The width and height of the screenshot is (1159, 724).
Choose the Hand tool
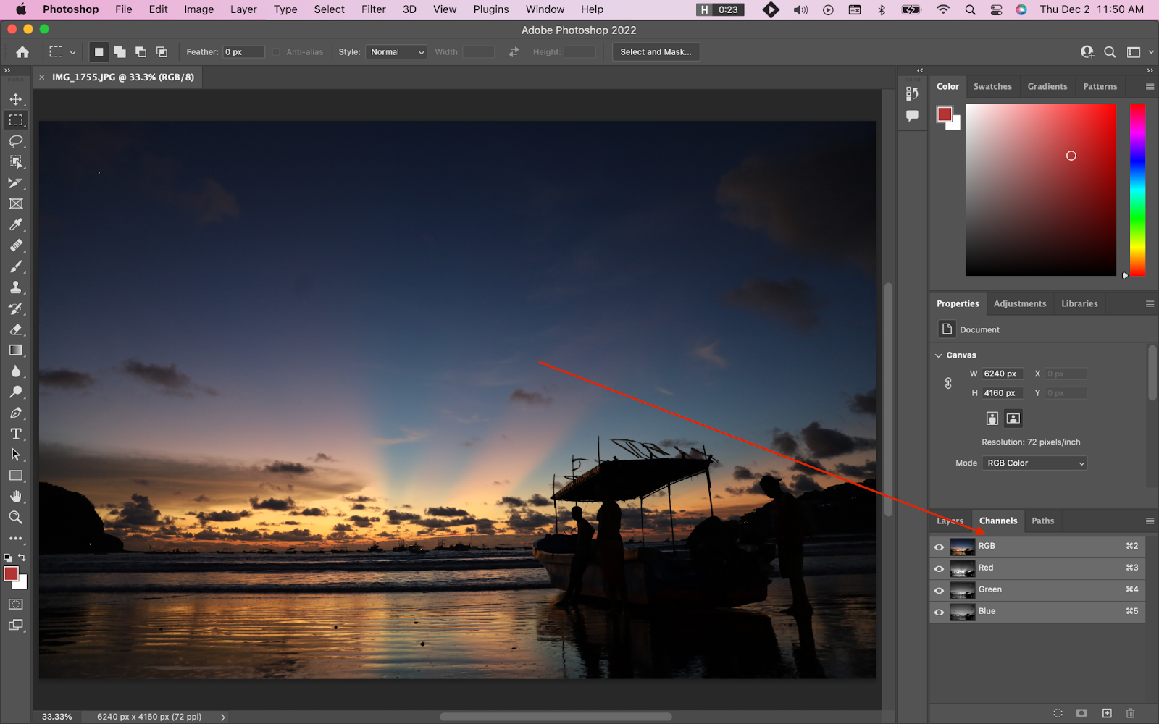pos(16,497)
